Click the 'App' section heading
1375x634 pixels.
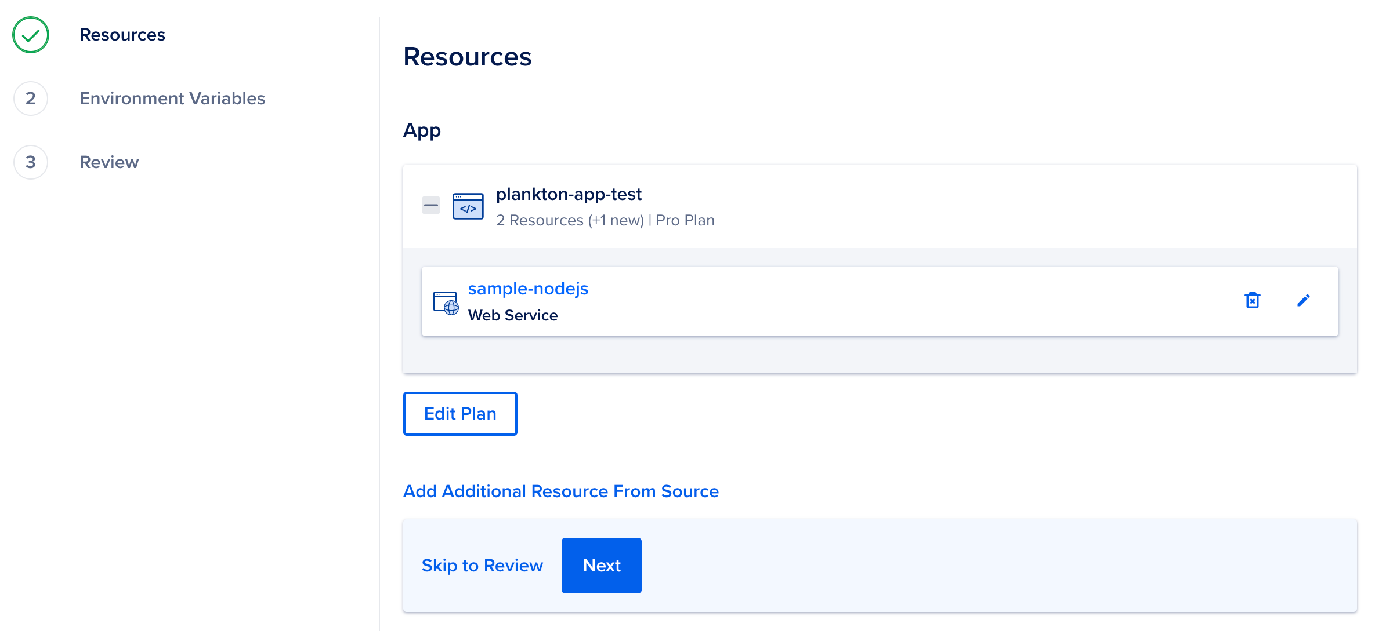coord(422,131)
